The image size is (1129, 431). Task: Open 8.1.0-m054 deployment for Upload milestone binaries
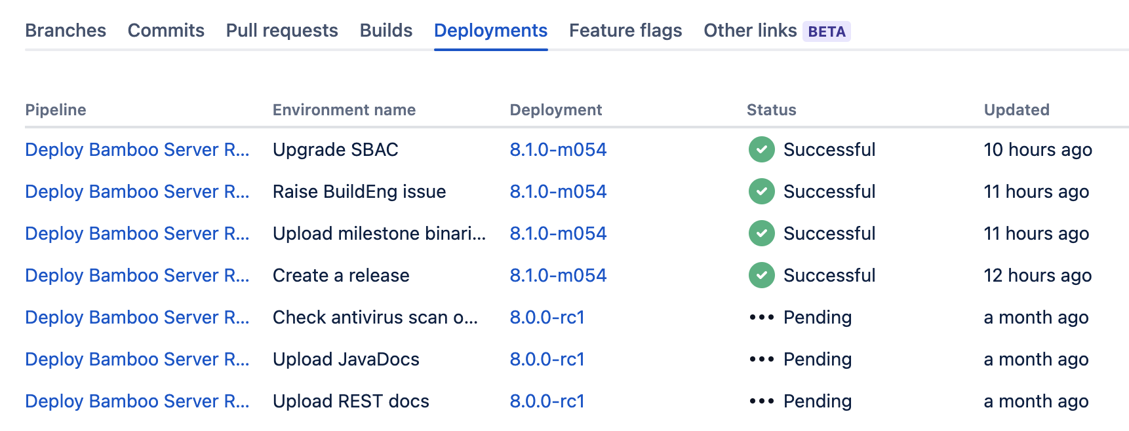point(559,233)
